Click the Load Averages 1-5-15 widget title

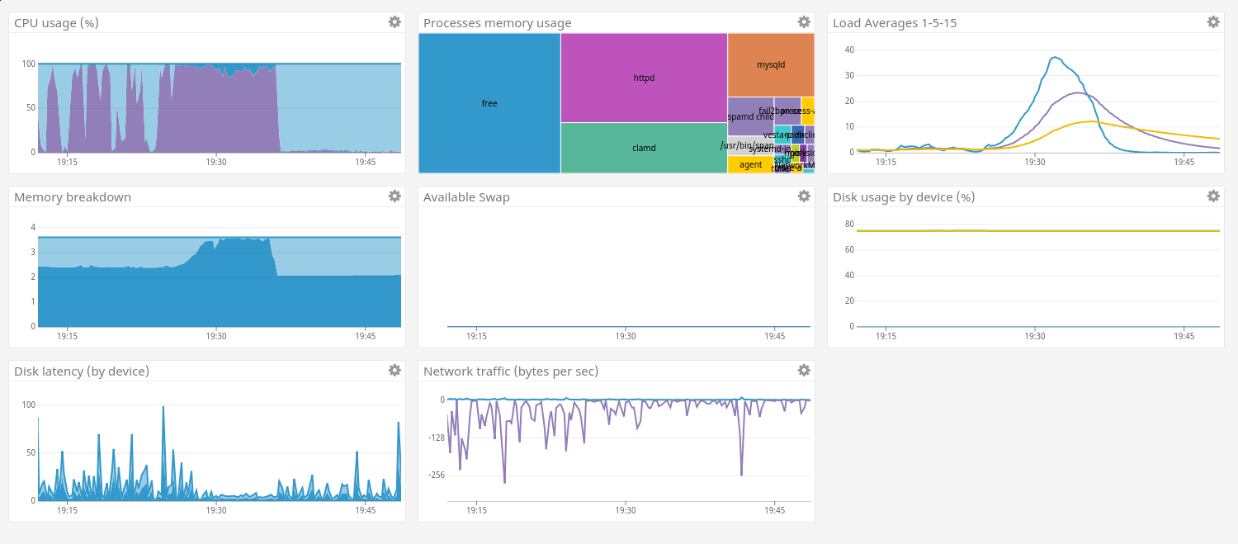tap(895, 23)
